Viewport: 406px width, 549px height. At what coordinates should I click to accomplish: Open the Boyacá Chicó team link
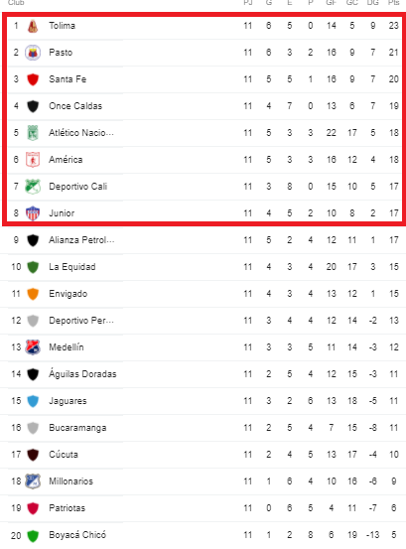77,535
